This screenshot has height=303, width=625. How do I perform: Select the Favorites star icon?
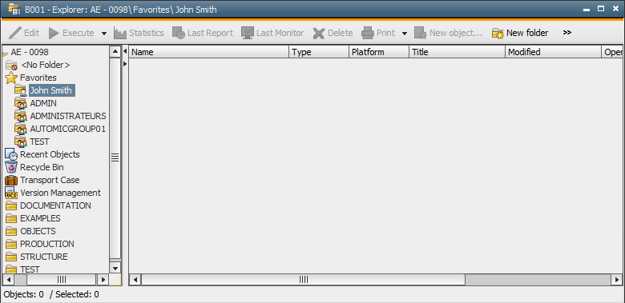(x=11, y=78)
